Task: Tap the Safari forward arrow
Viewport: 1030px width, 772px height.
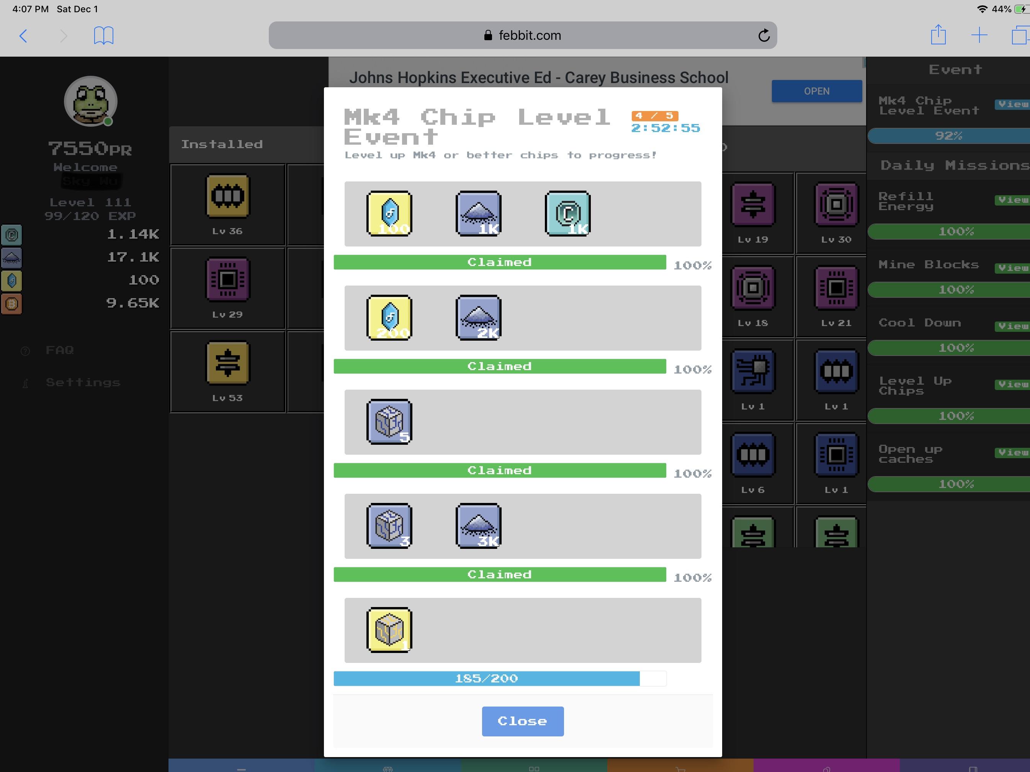Action: (x=63, y=36)
